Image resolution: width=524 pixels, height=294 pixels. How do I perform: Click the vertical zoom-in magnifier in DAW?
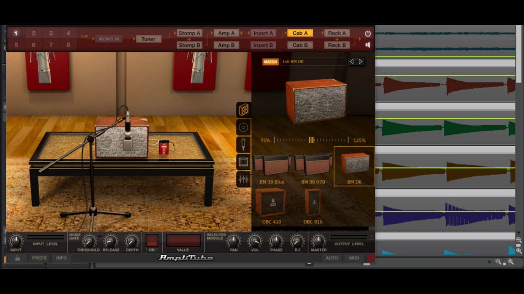coord(519,251)
